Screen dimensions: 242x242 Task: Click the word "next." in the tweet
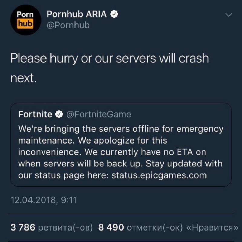[x=24, y=78]
